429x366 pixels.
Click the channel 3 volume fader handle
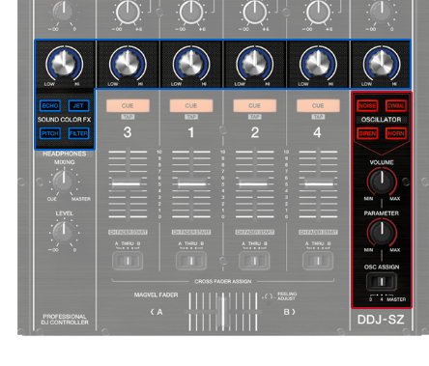coord(127,183)
